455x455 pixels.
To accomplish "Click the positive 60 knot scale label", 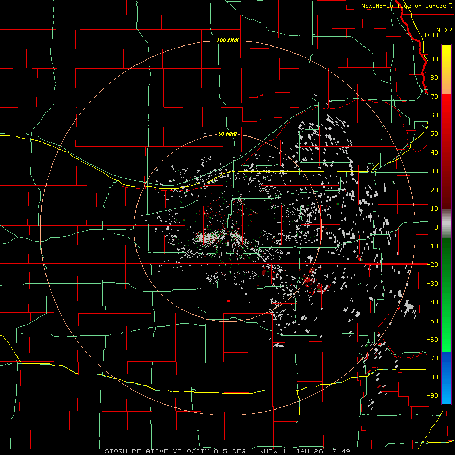I will coord(434,115).
